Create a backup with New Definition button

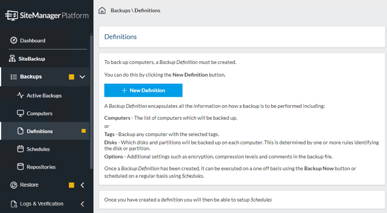(143, 90)
